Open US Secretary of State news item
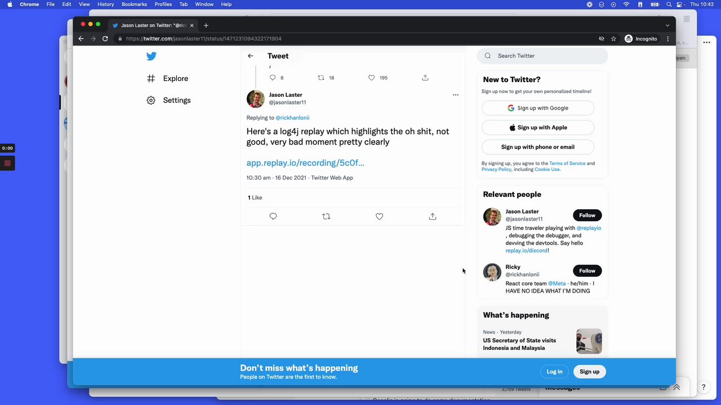 click(519, 344)
